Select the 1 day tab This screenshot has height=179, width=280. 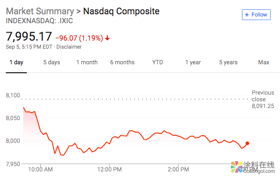pyautogui.click(x=16, y=62)
